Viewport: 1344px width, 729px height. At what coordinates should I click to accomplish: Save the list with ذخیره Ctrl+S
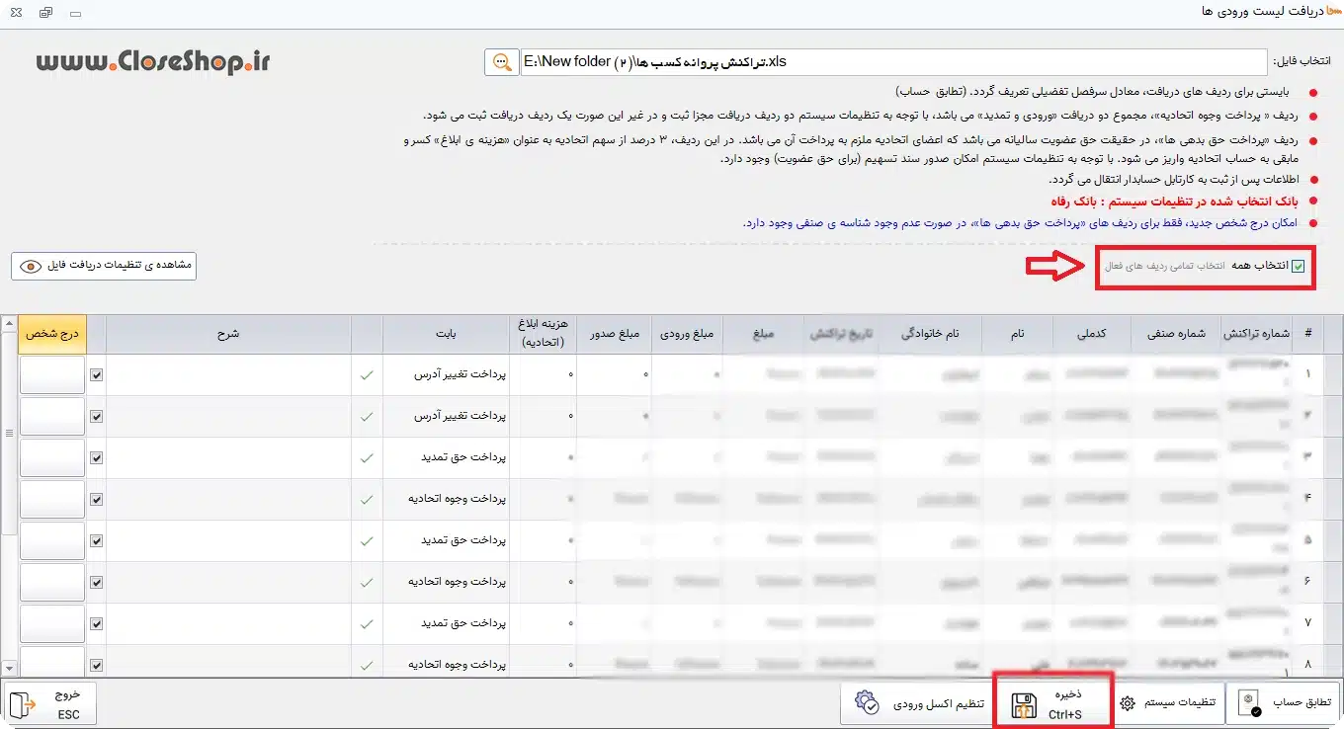pyautogui.click(x=1053, y=703)
